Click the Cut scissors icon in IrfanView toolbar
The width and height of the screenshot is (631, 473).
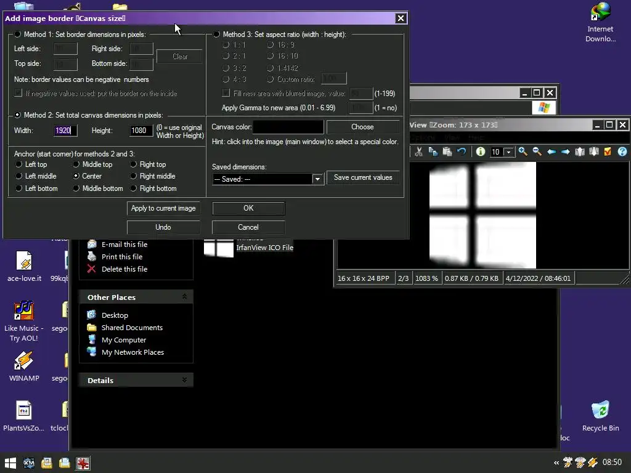(419, 152)
